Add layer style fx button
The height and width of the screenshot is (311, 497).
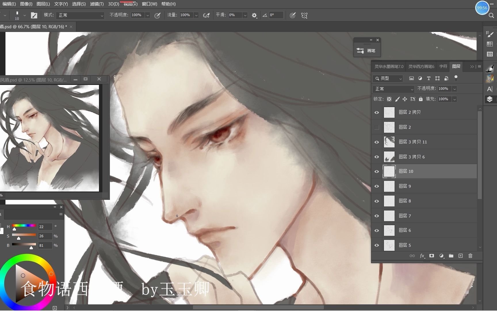tap(422, 256)
